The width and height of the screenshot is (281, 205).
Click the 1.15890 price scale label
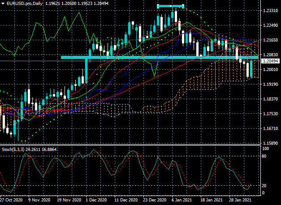pyautogui.click(x=270, y=143)
